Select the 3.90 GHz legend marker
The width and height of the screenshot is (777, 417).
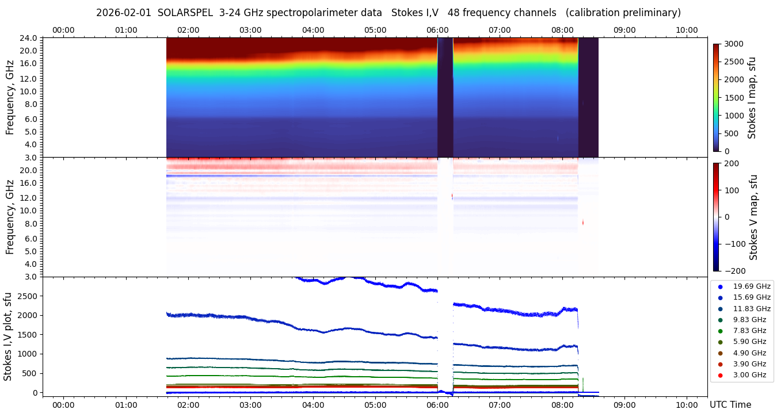720,364
